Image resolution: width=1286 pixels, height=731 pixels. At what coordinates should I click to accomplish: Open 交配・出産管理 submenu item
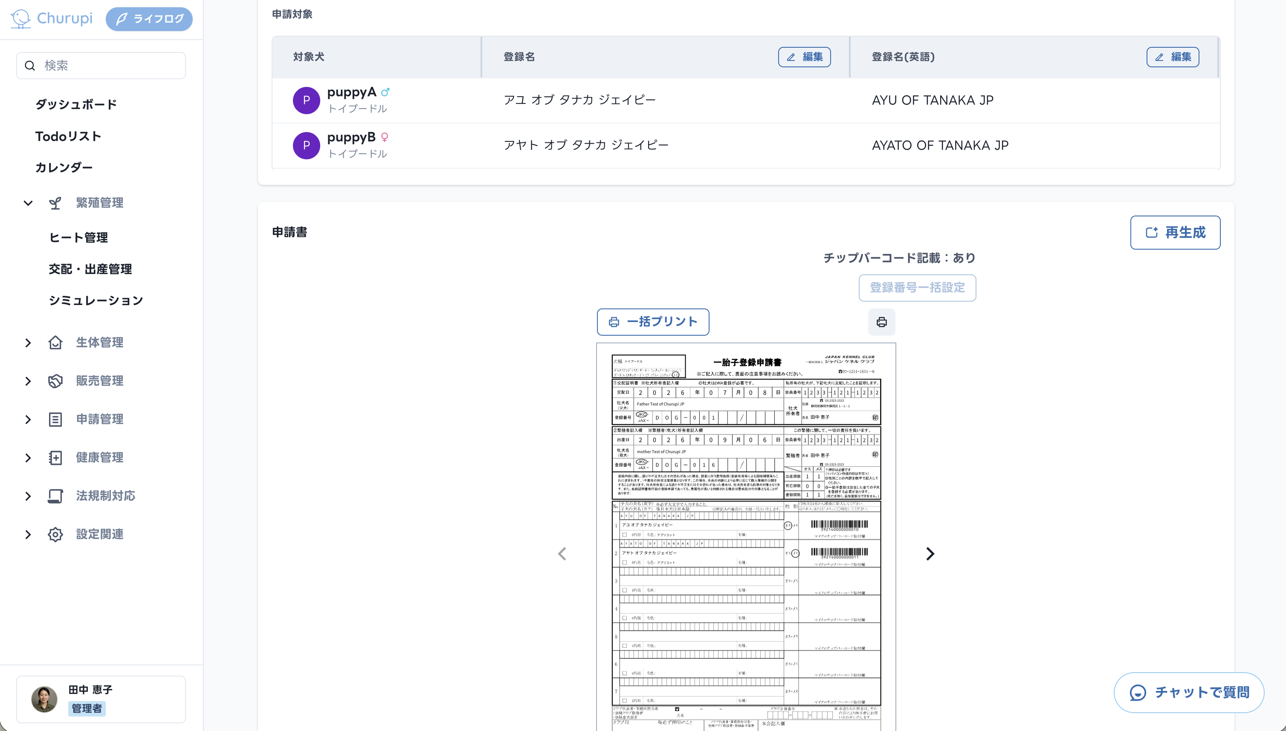[x=90, y=269]
